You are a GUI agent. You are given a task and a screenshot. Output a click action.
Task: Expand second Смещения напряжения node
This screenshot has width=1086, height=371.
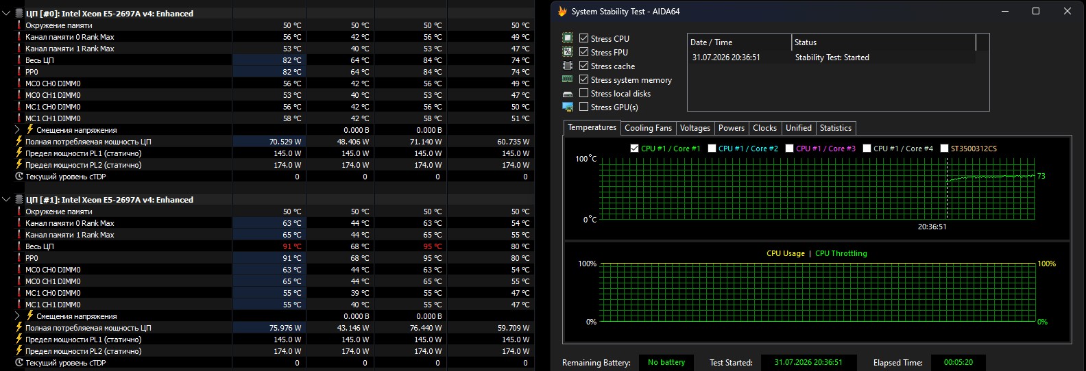click(x=17, y=316)
